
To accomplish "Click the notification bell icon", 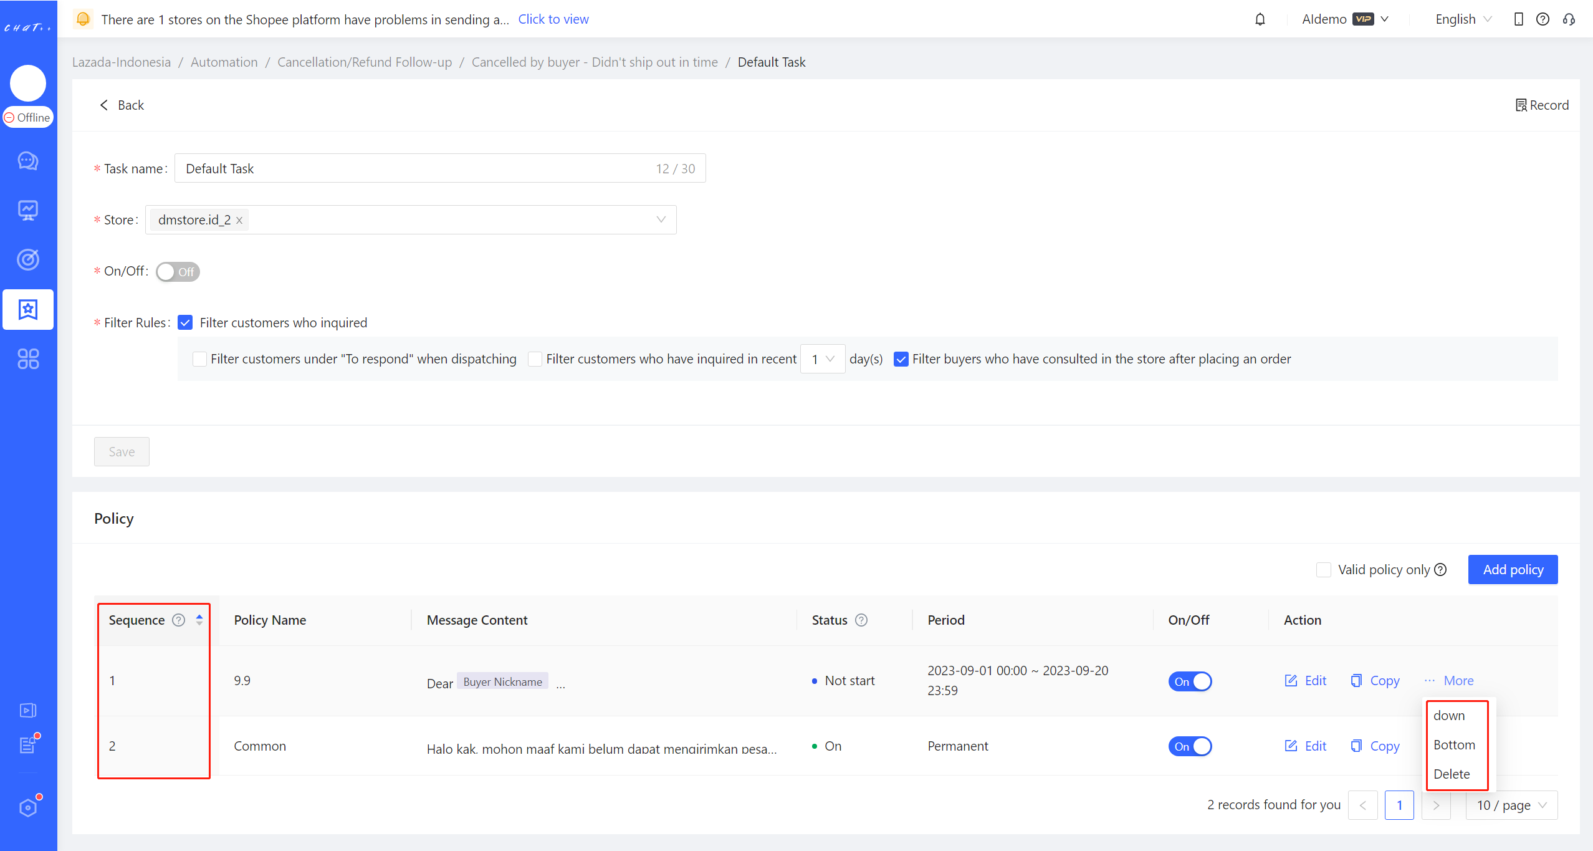I will tap(1260, 19).
